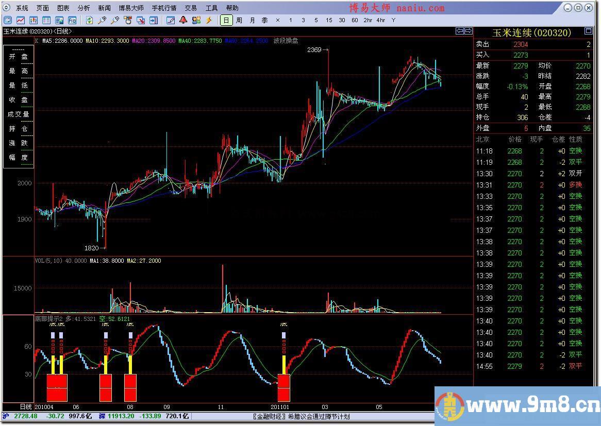Go to previous contract with left arrow
This screenshot has height=426, width=601.
pyautogui.click(x=460, y=31)
